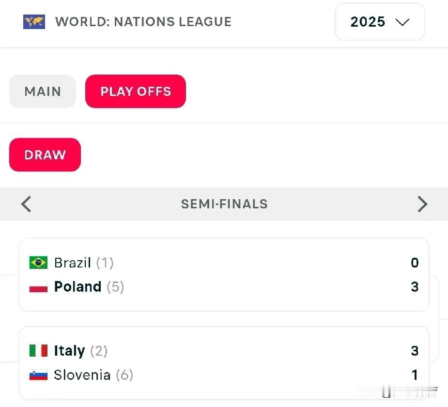
Task: Click Poland's score of 3
Action: coord(415,287)
